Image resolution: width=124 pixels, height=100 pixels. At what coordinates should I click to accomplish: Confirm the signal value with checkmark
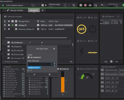coord(34,74)
